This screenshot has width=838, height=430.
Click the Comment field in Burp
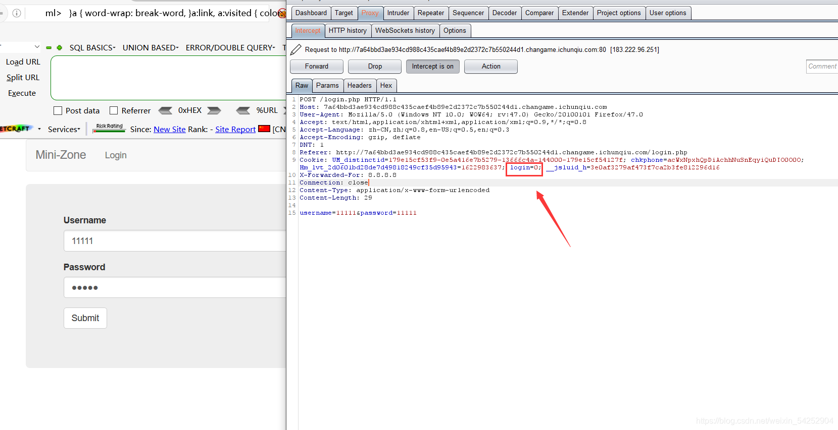[x=822, y=67]
